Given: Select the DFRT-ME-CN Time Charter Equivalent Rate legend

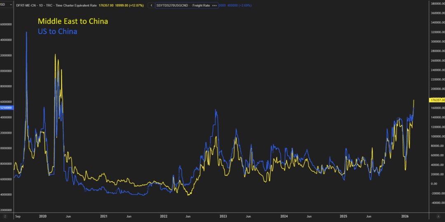Looking at the screenshot, I should [x=56, y=5].
